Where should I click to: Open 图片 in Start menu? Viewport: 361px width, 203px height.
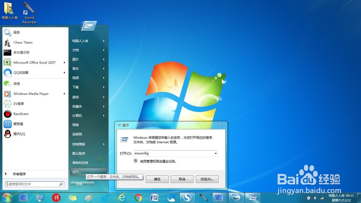88,59
